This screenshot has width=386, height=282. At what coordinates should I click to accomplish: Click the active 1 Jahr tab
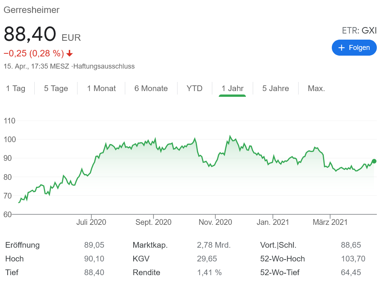coord(232,88)
